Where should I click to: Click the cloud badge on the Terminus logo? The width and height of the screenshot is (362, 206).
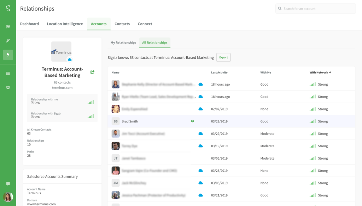pyautogui.click(x=70, y=60)
